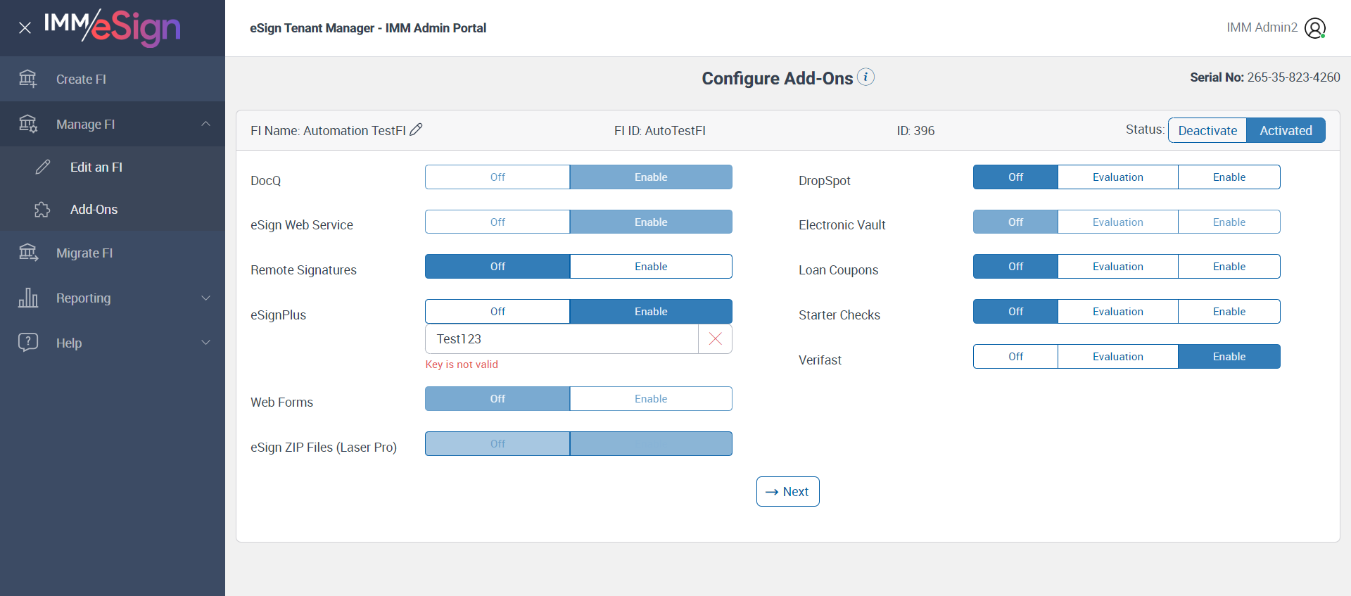The image size is (1351, 596).
Task: Click the Create FI bank icon
Action: coord(28,79)
